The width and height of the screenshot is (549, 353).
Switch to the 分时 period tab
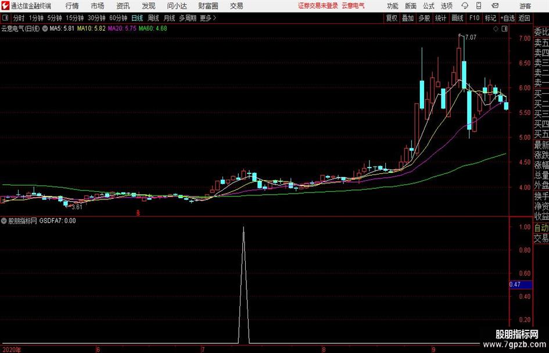tap(19, 18)
